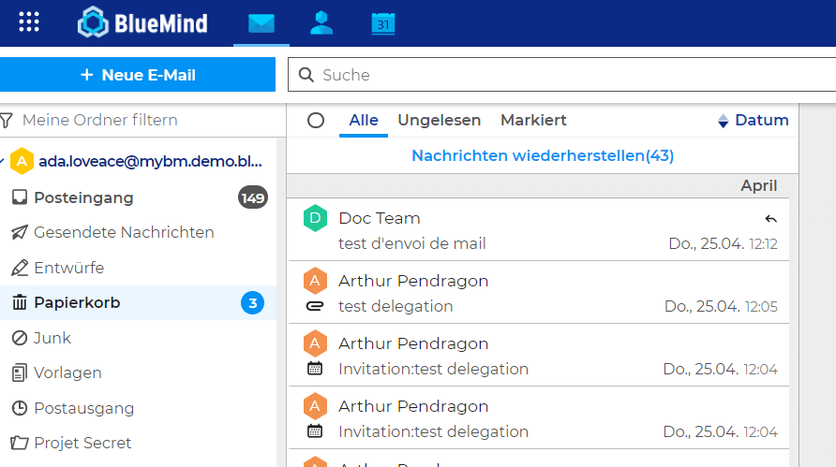Click the reply arrow on Doc Team message

[x=770, y=219]
